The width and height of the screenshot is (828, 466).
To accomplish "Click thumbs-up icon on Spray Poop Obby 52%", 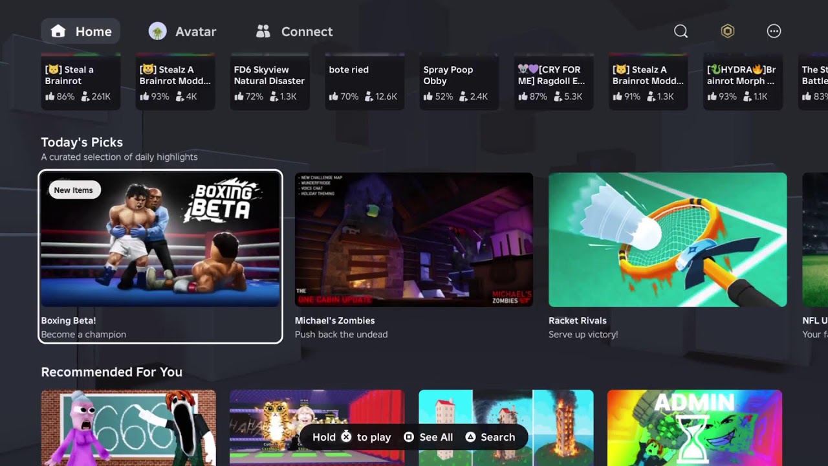I will coord(428,96).
